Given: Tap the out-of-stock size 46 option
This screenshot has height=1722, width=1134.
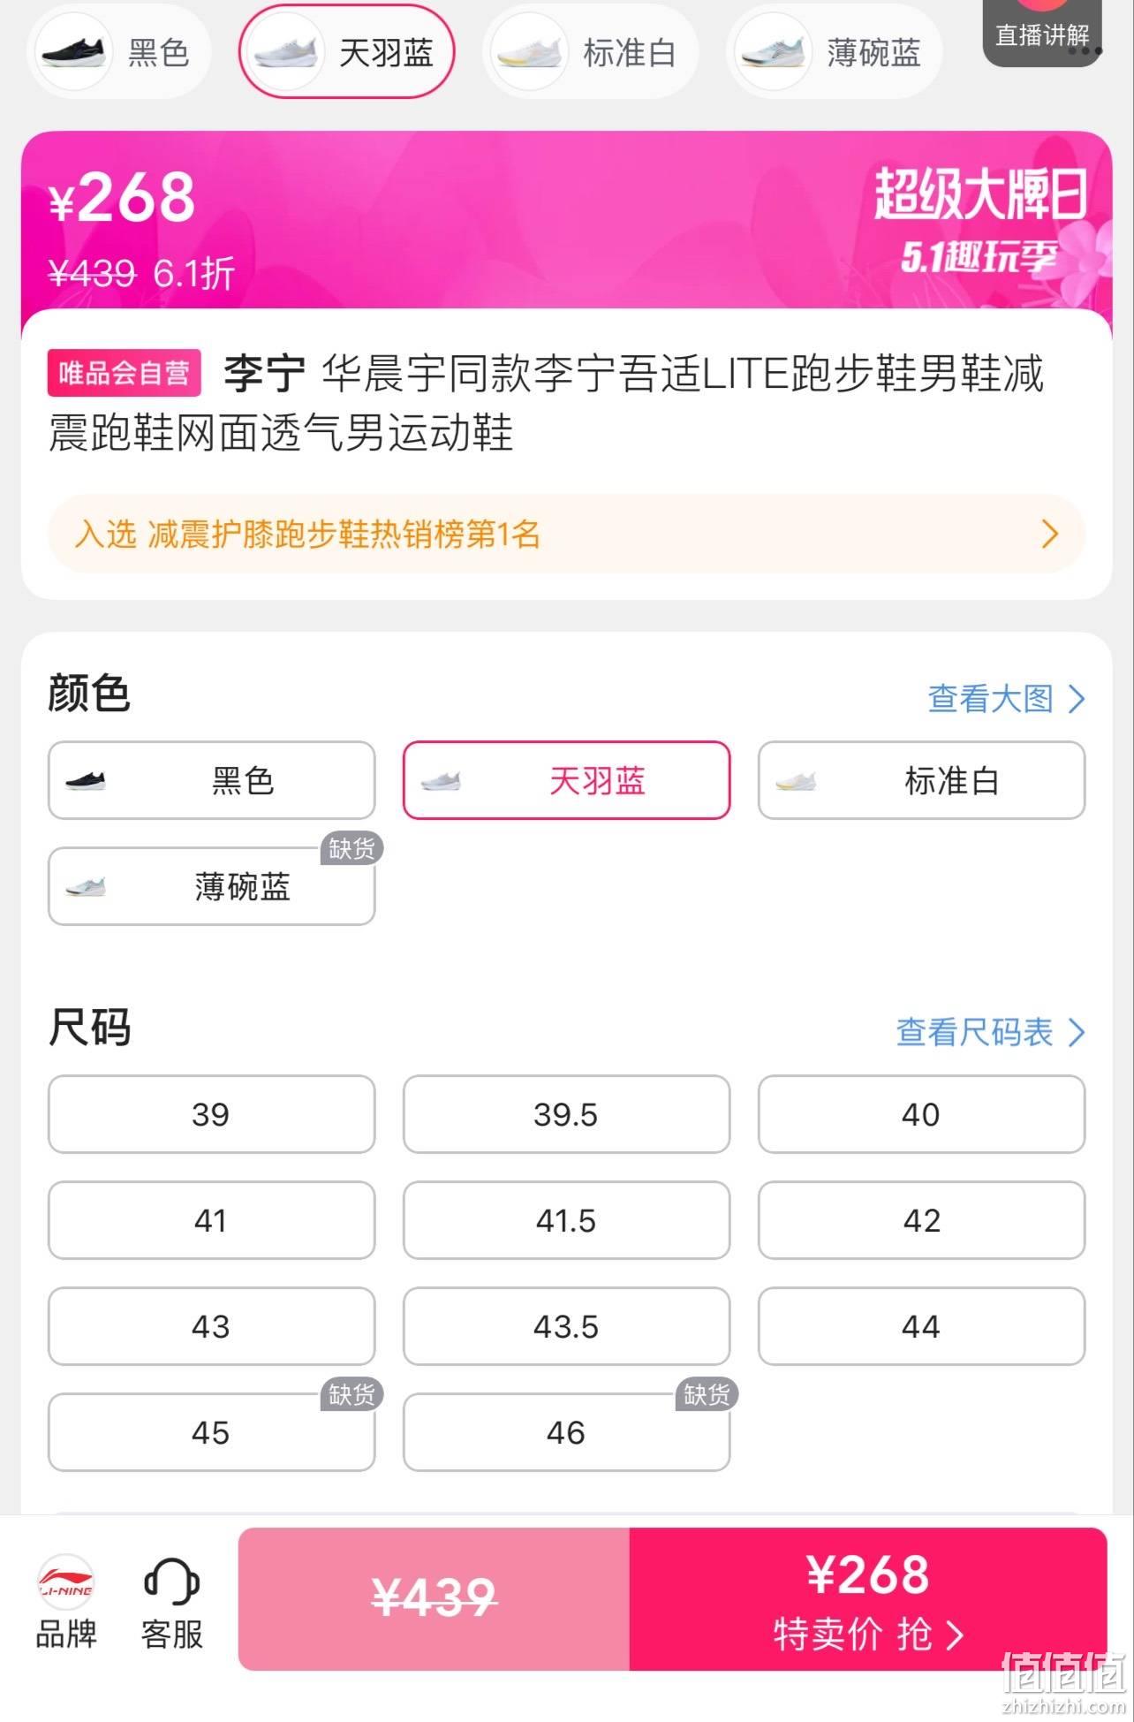Looking at the screenshot, I should click(x=566, y=1432).
